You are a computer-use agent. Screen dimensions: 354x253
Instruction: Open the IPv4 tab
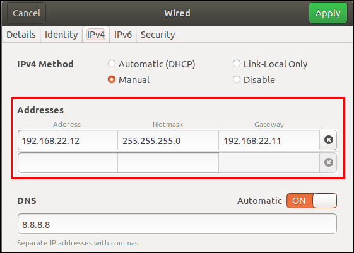click(96, 35)
